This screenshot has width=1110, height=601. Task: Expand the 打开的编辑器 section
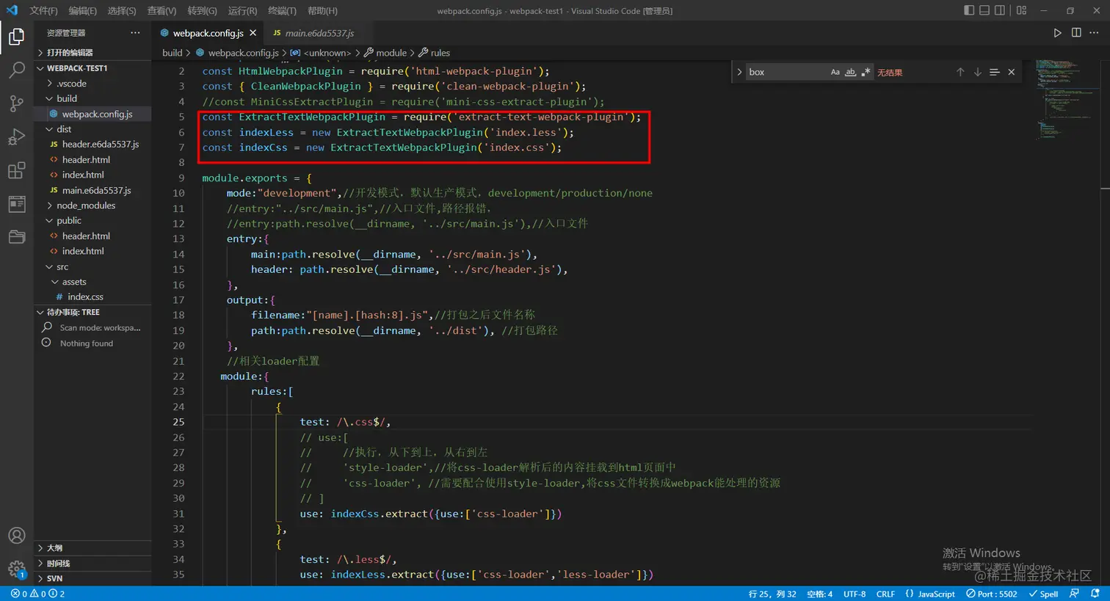pos(92,53)
